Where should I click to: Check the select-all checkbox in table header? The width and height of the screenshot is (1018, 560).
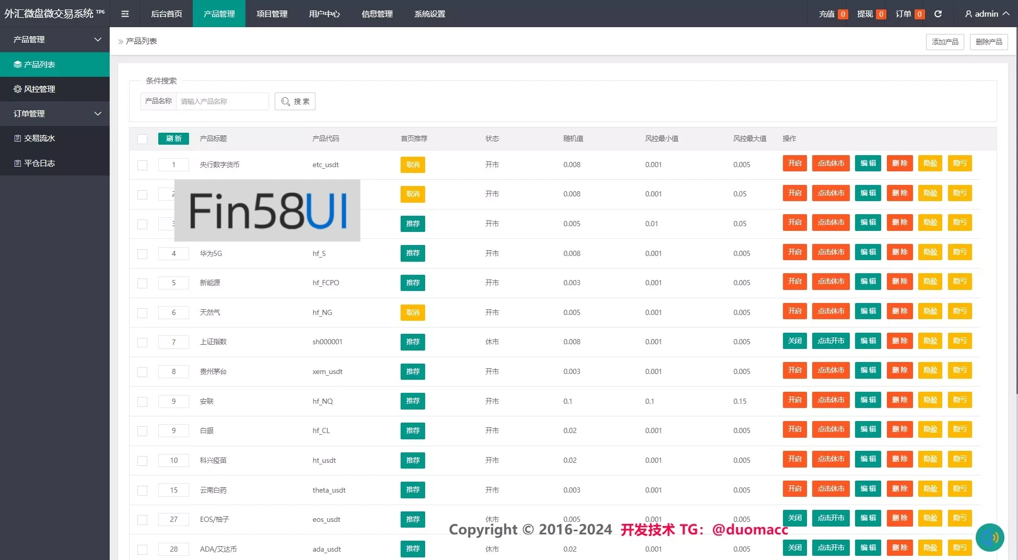coord(142,139)
